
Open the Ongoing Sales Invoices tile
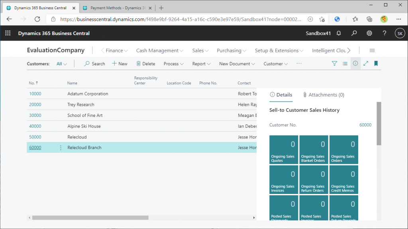(284, 180)
